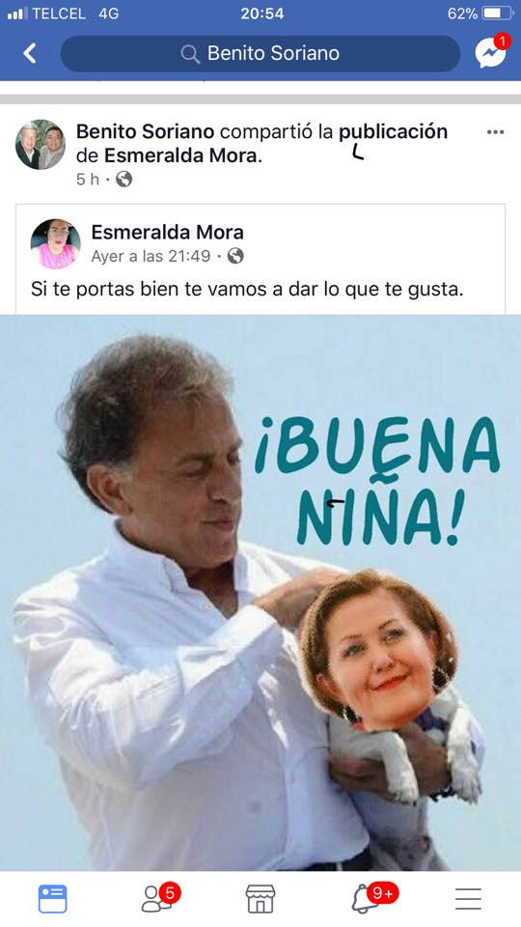521x927 pixels.
Task: Tap the 'Esmeralda Mora' link in the share header
Action: (183, 156)
